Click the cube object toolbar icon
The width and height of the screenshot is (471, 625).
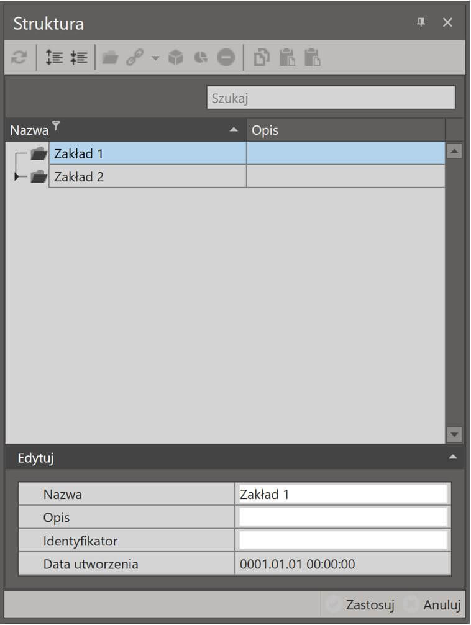[175, 58]
